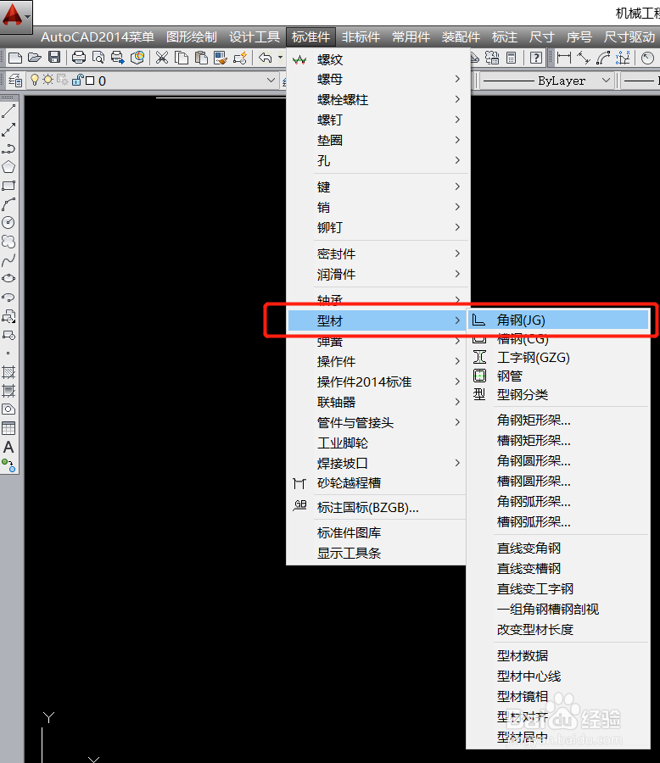Image resolution: width=660 pixels, height=763 pixels.
Task: Select the Multiline Text A tool
Action: click(8, 447)
